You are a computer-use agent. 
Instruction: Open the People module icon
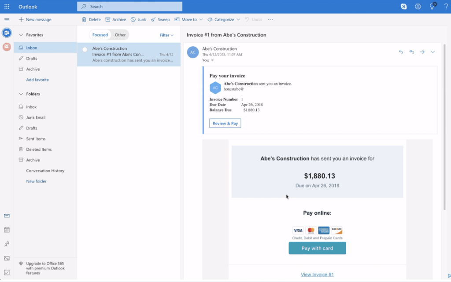(7, 244)
